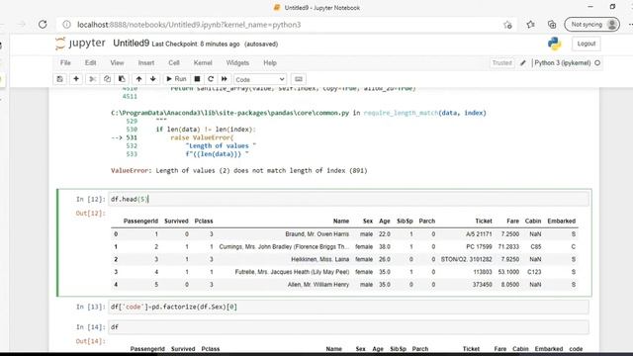
Task: Click the Trusted notebook indicator
Action: tap(501, 63)
